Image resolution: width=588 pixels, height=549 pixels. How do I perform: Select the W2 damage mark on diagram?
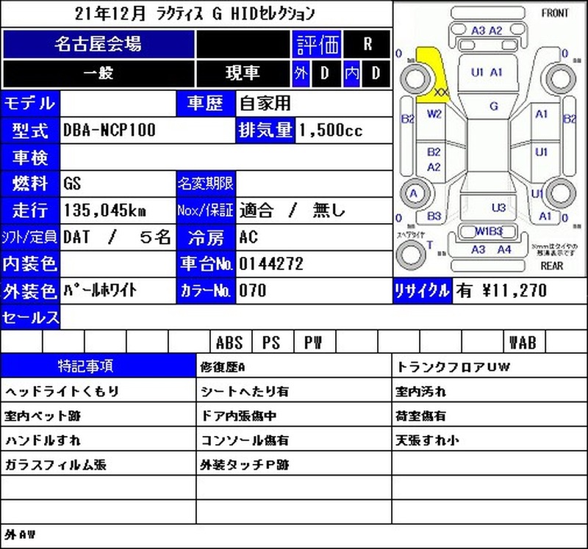pos(434,114)
